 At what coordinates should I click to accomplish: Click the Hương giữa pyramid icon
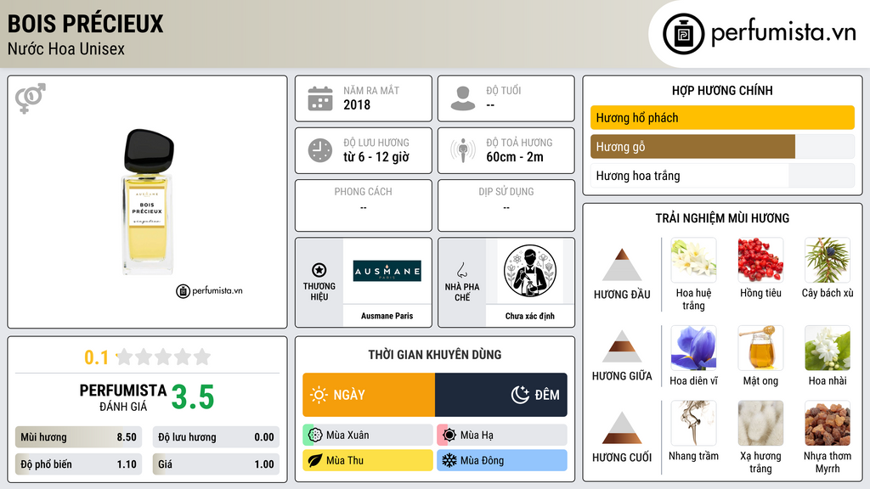click(x=622, y=346)
